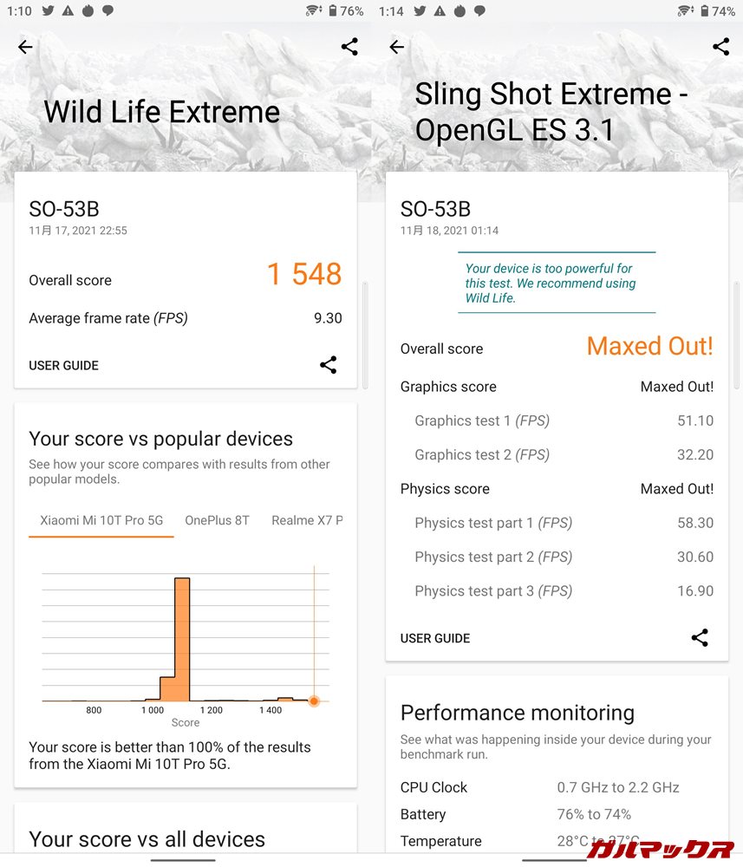The width and height of the screenshot is (743, 867).
Task: Tap share icon in Wild Life Extreme header
Action: [x=349, y=47]
